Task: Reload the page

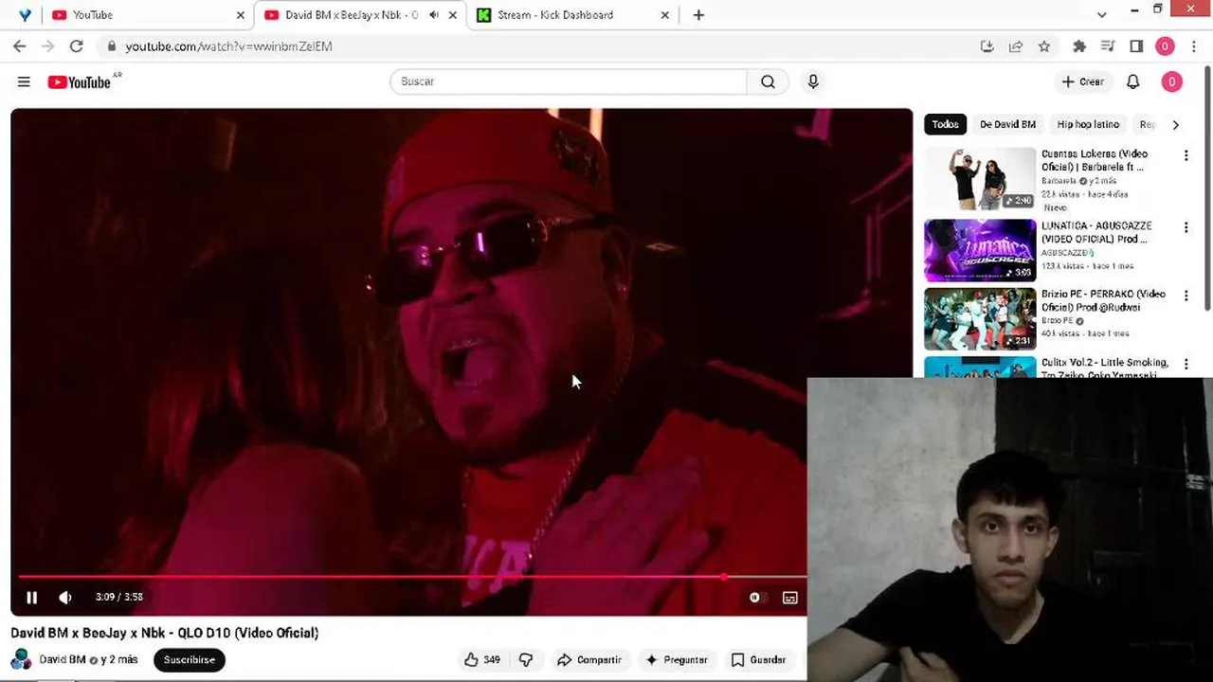Action: point(76,45)
